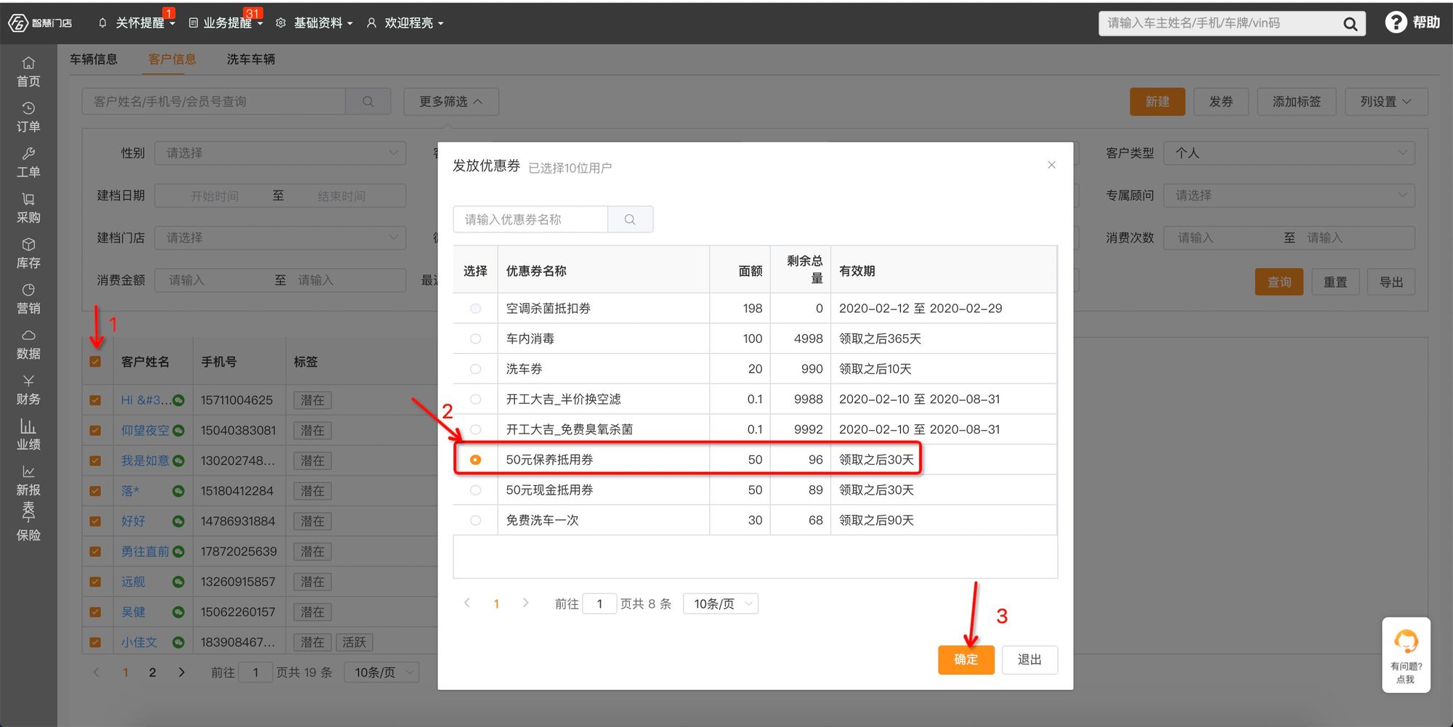Click WeChat icon beside 仰望夜空

point(179,431)
